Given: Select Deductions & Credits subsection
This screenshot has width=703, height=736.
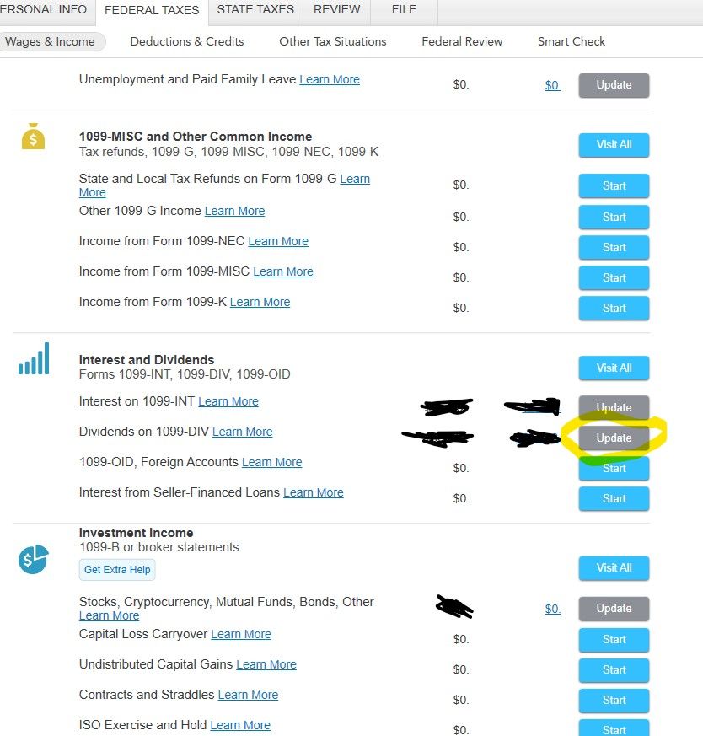Looking at the screenshot, I should click(x=187, y=41).
